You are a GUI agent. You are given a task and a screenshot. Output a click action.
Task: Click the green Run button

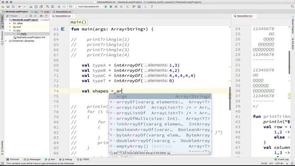click(x=106, y=6)
